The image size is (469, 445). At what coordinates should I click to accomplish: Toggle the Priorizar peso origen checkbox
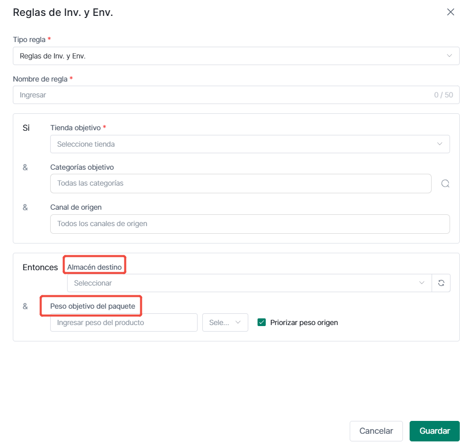262,322
